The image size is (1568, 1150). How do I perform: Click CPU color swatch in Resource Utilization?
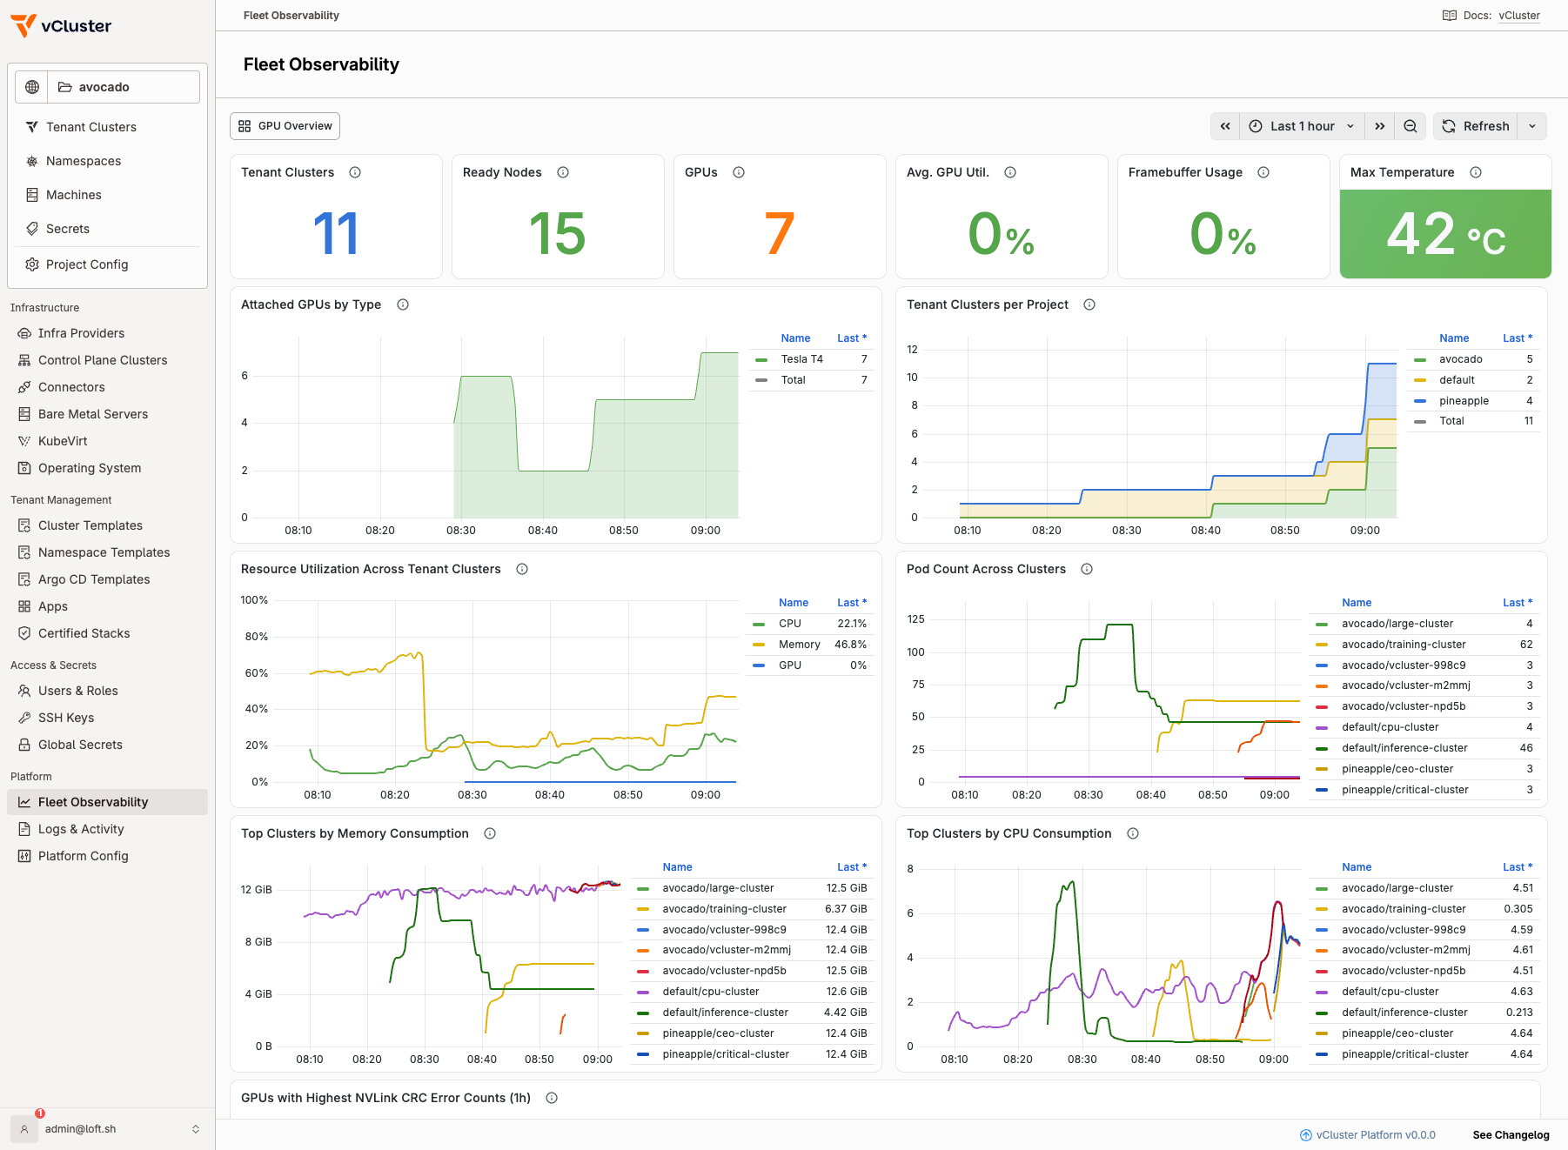(x=759, y=624)
